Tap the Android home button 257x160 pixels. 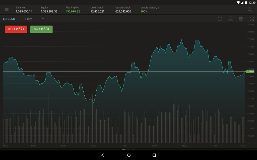128,155
